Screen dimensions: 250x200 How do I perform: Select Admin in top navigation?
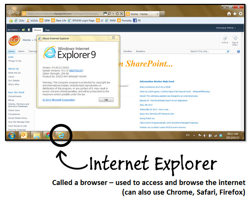point(21,51)
